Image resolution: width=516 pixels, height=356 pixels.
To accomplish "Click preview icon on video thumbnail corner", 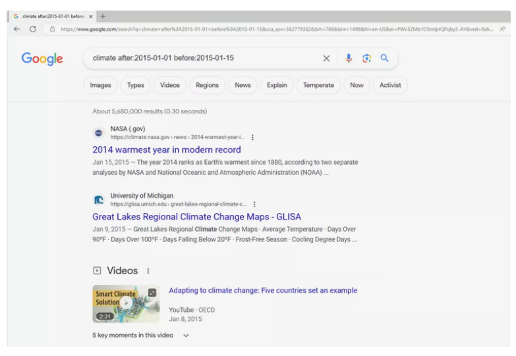I will pos(152,293).
